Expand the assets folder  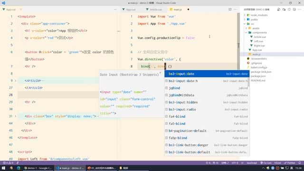click(x=246, y=28)
